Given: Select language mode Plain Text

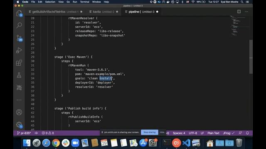Looking at the screenshot, I should point(213,133).
